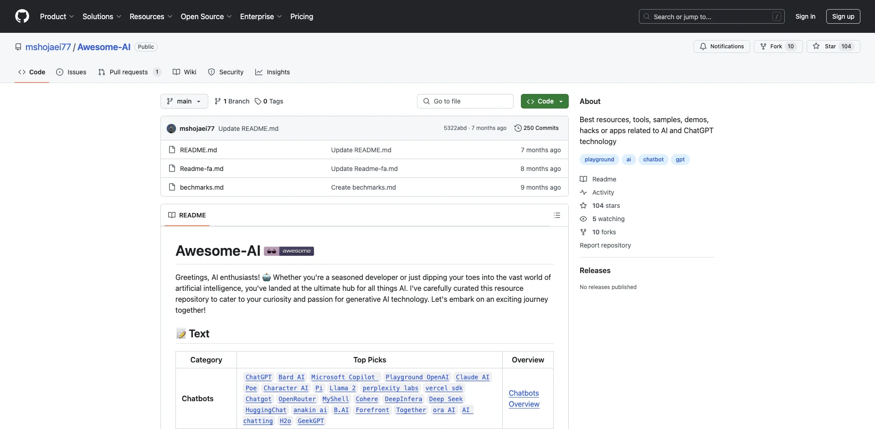Switch to the Insights tab
Screen dimensions: 875x429
pos(273,72)
